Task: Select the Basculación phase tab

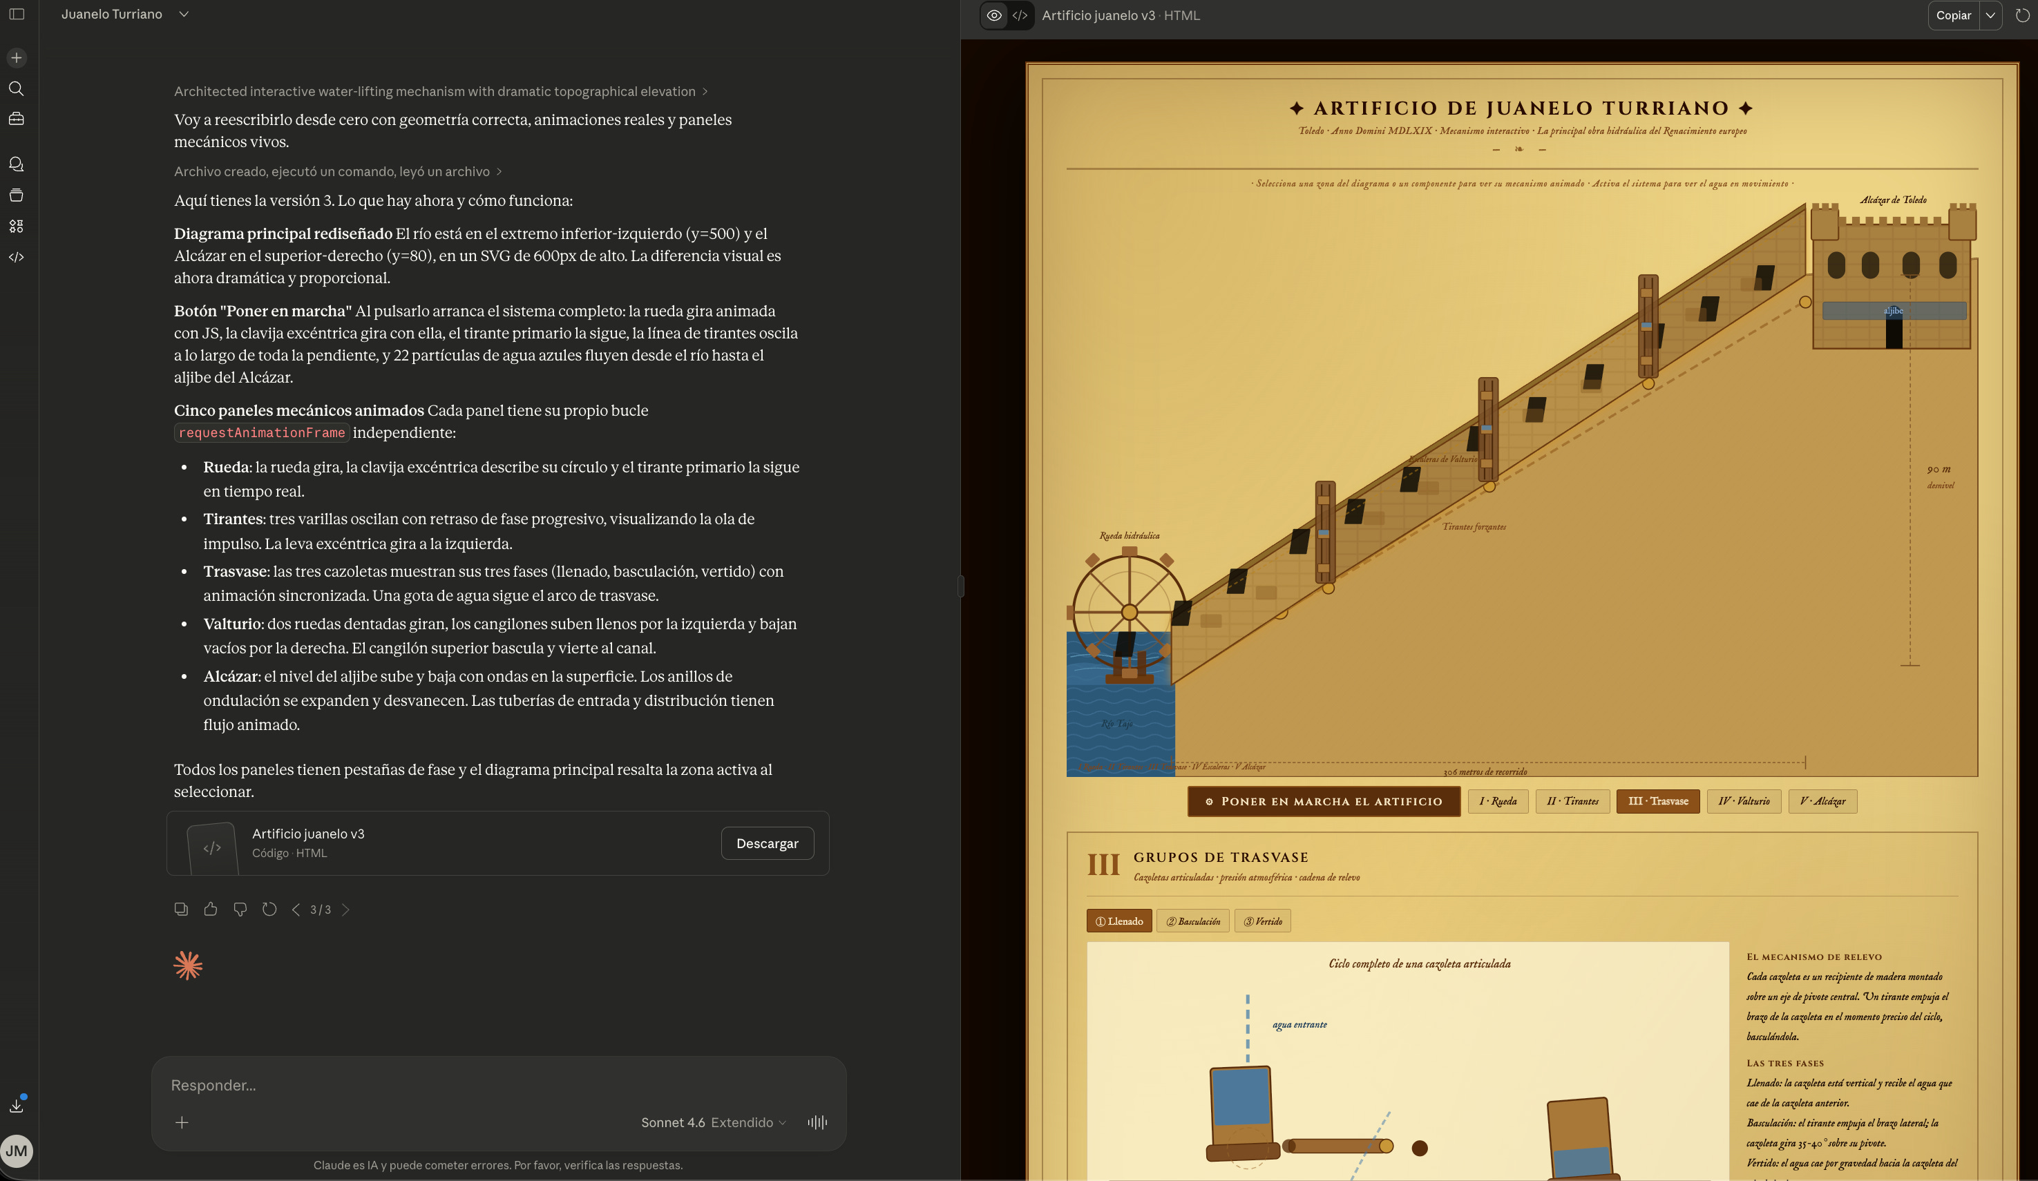Action: (1193, 921)
